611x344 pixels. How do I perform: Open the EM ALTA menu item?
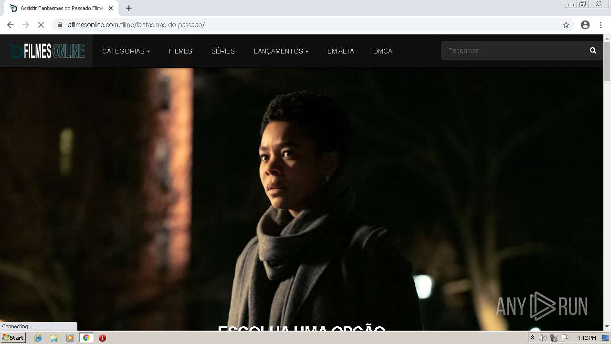point(341,51)
